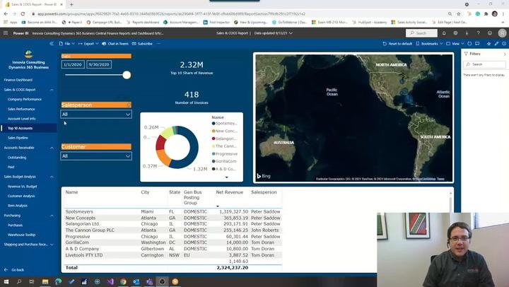Sort by Net Revenue column header
Image resolution: width=509 pixels, height=287 pixels.
point(230,192)
